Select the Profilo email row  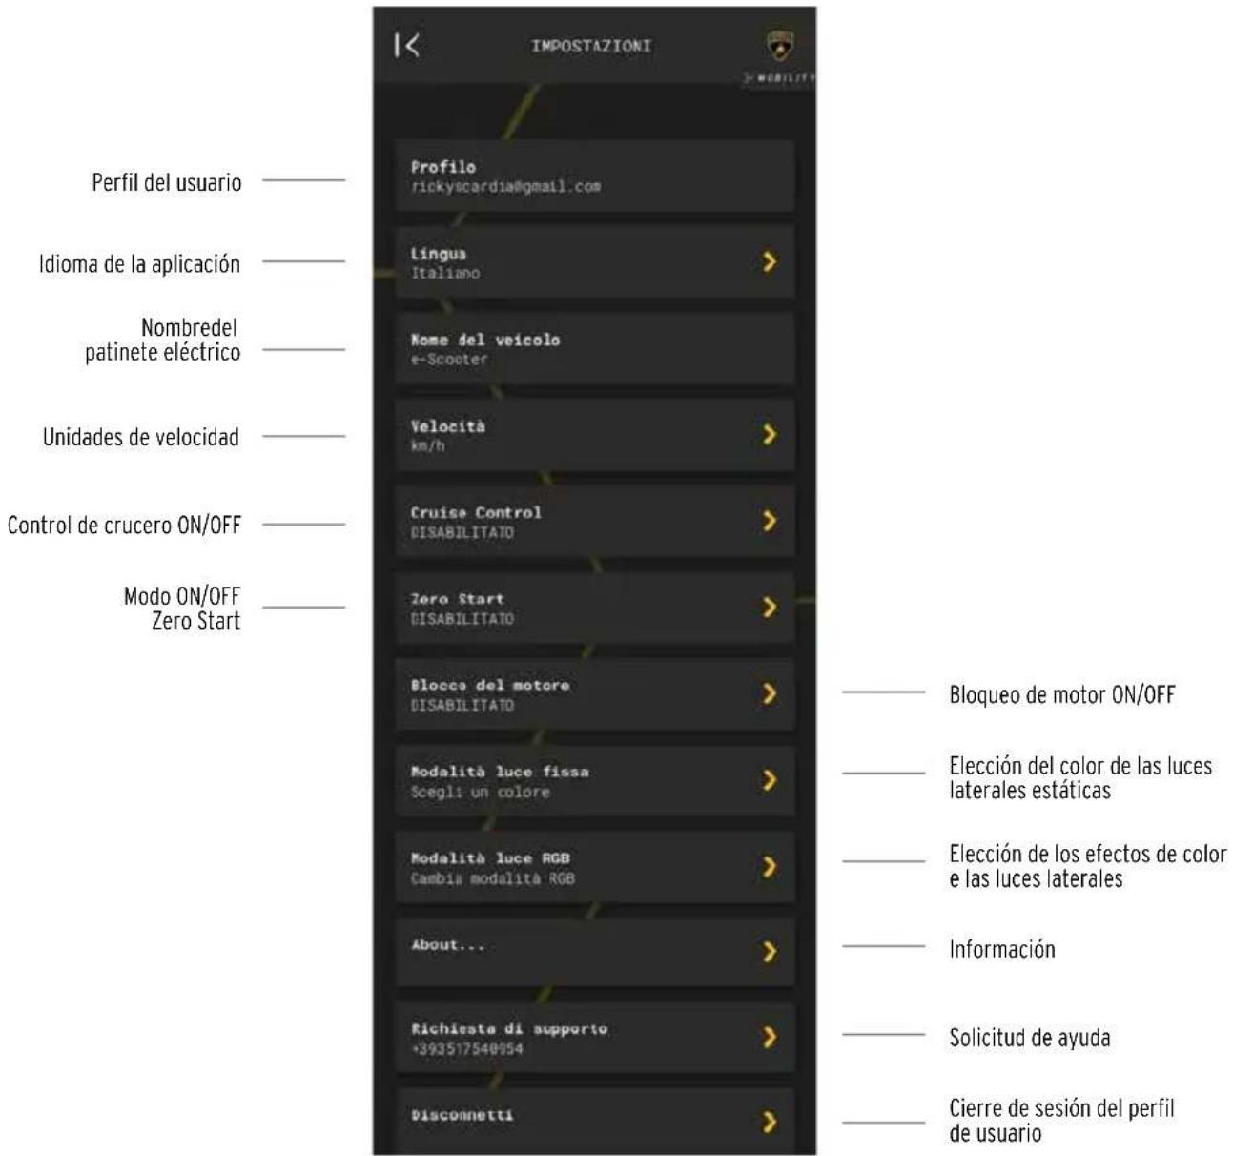[594, 175]
